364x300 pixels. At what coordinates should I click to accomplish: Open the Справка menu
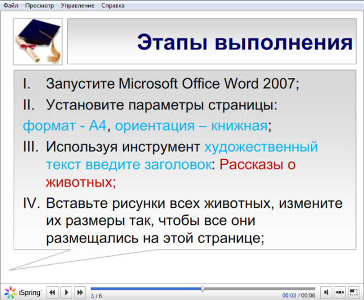click(x=113, y=5)
